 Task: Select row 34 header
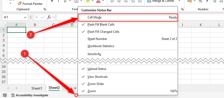(x=4, y=67)
